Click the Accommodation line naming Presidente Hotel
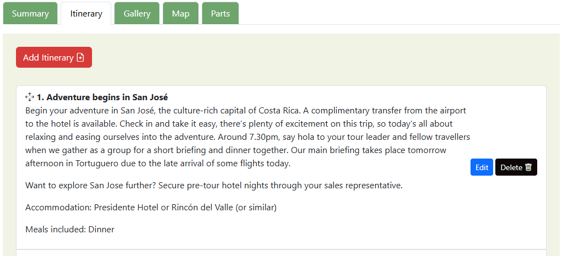The image size is (562, 256). point(150,208)
